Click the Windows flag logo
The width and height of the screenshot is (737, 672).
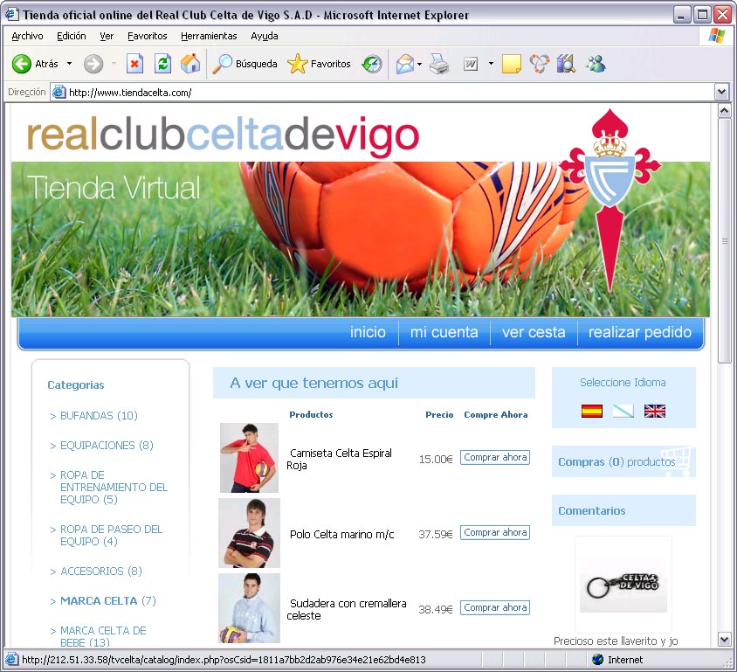716,36
